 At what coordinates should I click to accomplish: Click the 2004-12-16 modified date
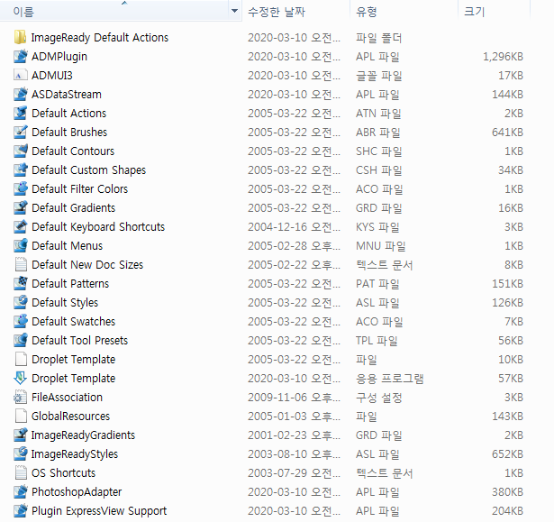point(294,226)
